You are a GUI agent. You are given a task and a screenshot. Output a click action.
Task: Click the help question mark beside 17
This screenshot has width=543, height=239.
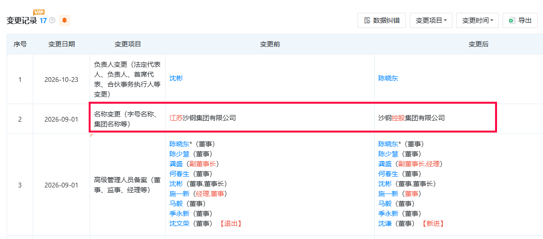coord(52,20)
